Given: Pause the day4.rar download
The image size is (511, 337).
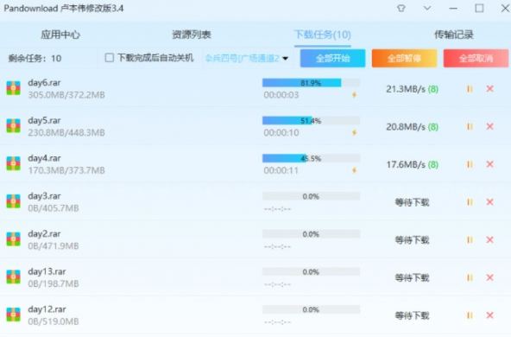Looking at the screenshot, I should click(470, 164).
